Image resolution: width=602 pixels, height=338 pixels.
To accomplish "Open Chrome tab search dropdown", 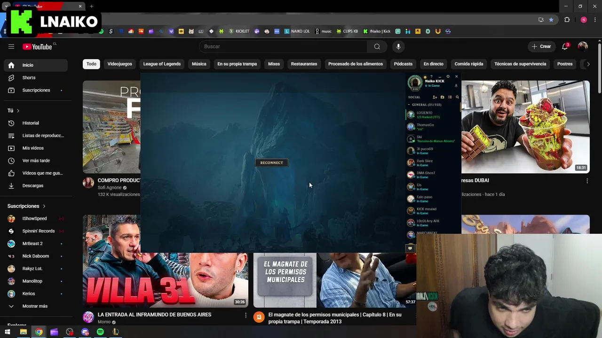I will (x=6, y=6).
